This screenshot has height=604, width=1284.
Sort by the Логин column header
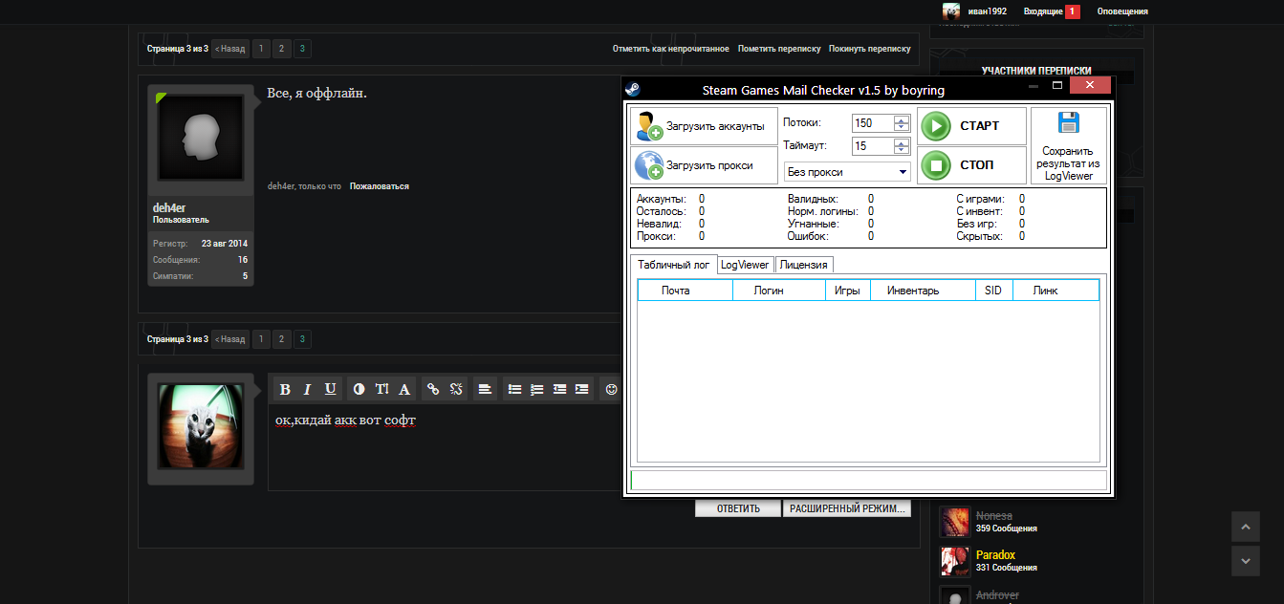tap(779, 291)
